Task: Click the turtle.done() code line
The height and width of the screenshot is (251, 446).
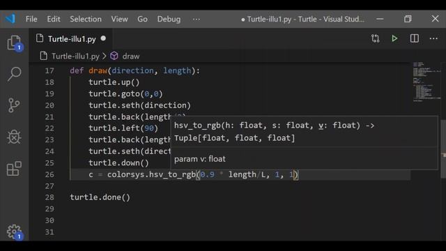Action: coord(100,197)
